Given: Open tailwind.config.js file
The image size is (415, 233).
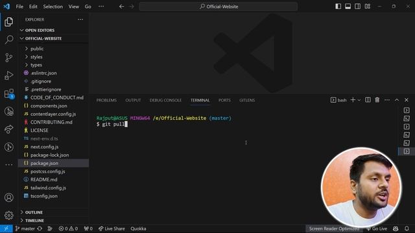Looking at the screenshot, I should pos(54,188).
